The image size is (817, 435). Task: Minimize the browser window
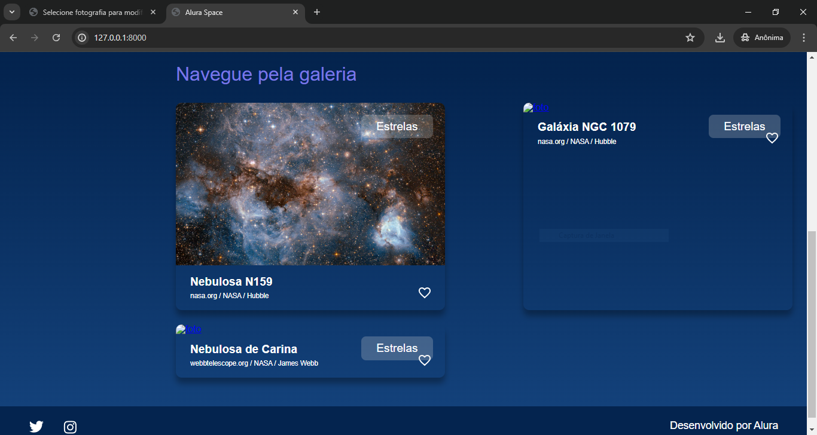coord(749,12)
